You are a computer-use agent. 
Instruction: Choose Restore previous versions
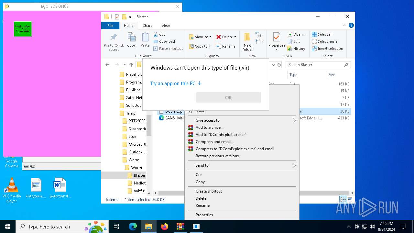tap(242, 156)
